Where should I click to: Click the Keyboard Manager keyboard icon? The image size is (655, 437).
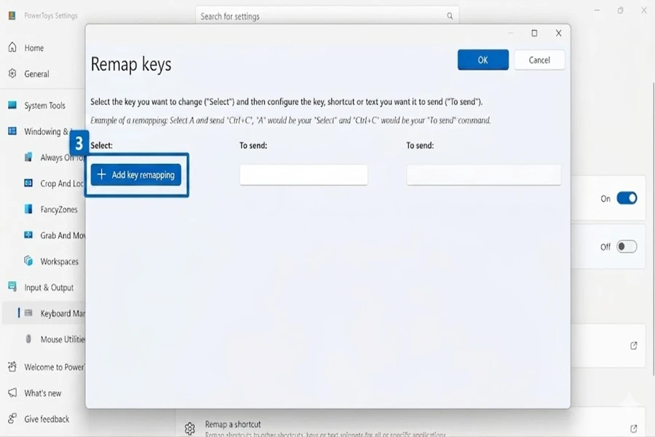point(28,312)
